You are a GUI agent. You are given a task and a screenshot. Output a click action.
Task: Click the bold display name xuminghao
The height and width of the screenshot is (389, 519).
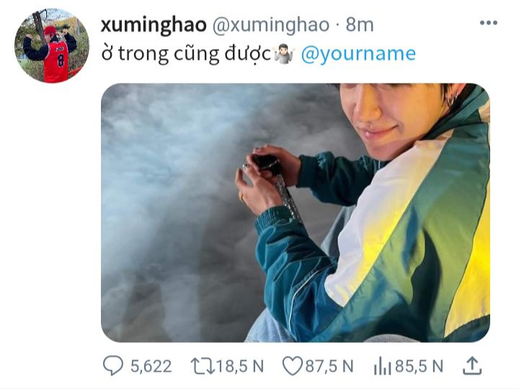pos(154,24)
